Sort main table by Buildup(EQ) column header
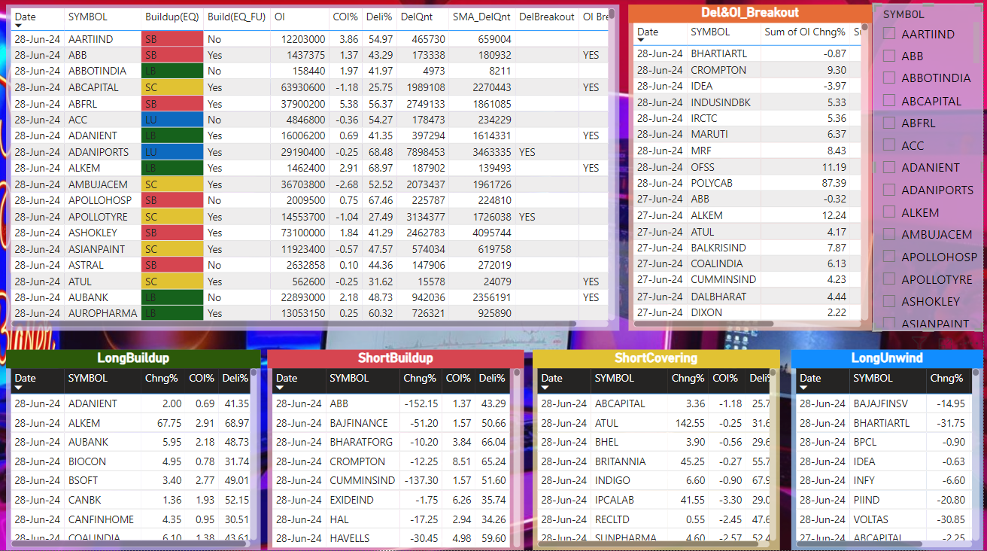 [x=172, y=17]
